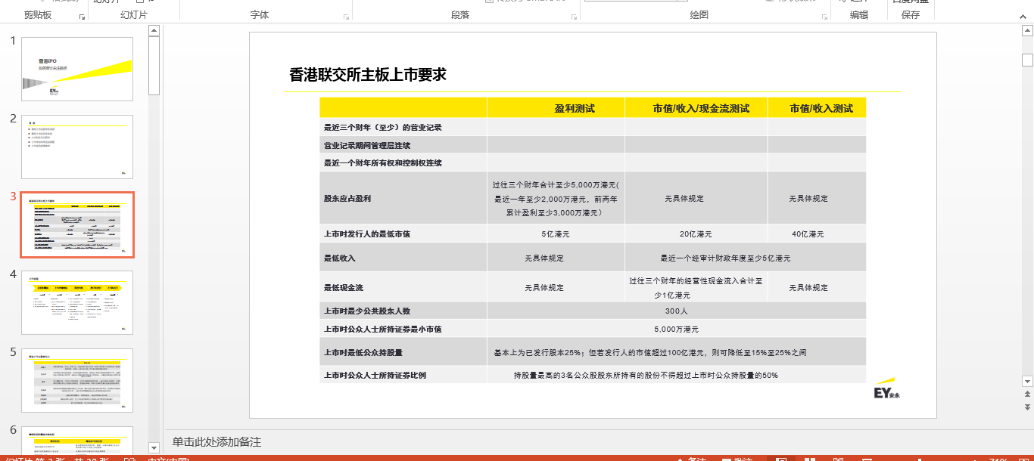
Task: Click row label '股东应占盈利'
Action: (x=347, y=198)
